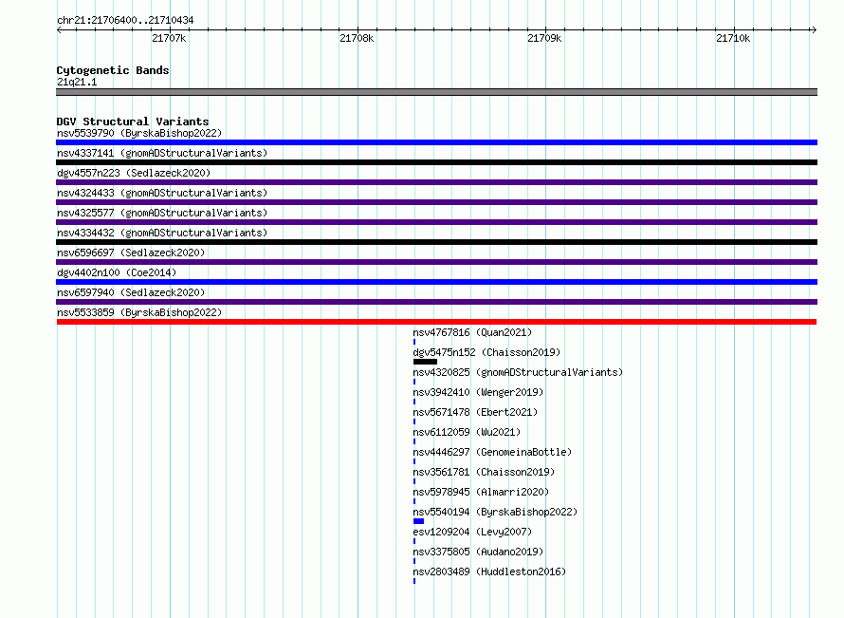Open nsv5671478 (Ebert2021) variant label
Screen dimensions: 844x618
coord(475,412)
